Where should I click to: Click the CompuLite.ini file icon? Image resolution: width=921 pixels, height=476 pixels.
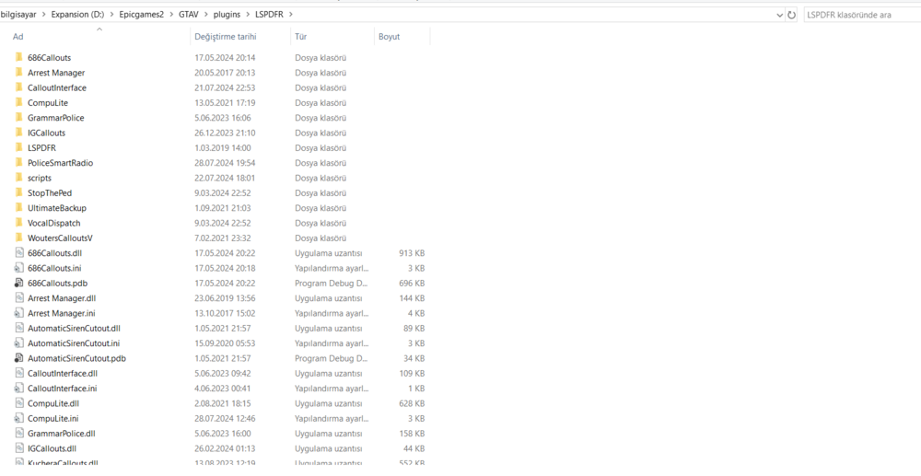click(x=18, y=419)
